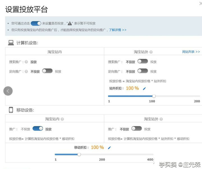Open help icon beside computer 淘宝站外 header

(x=151, y=52)
